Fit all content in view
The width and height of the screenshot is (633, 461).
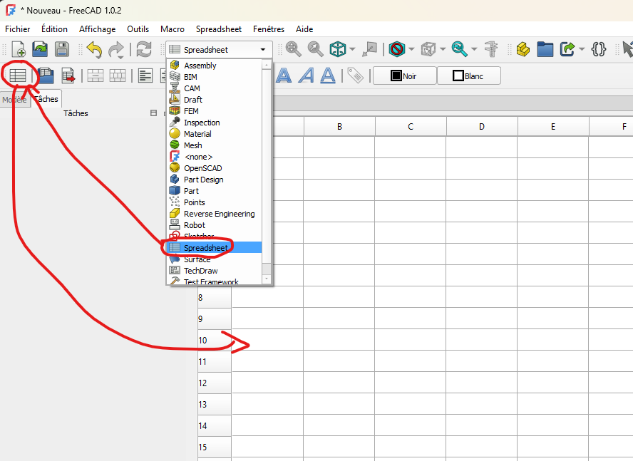(294, 49)
